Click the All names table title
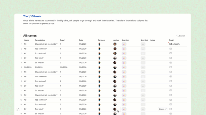 [x=30, y=35]
